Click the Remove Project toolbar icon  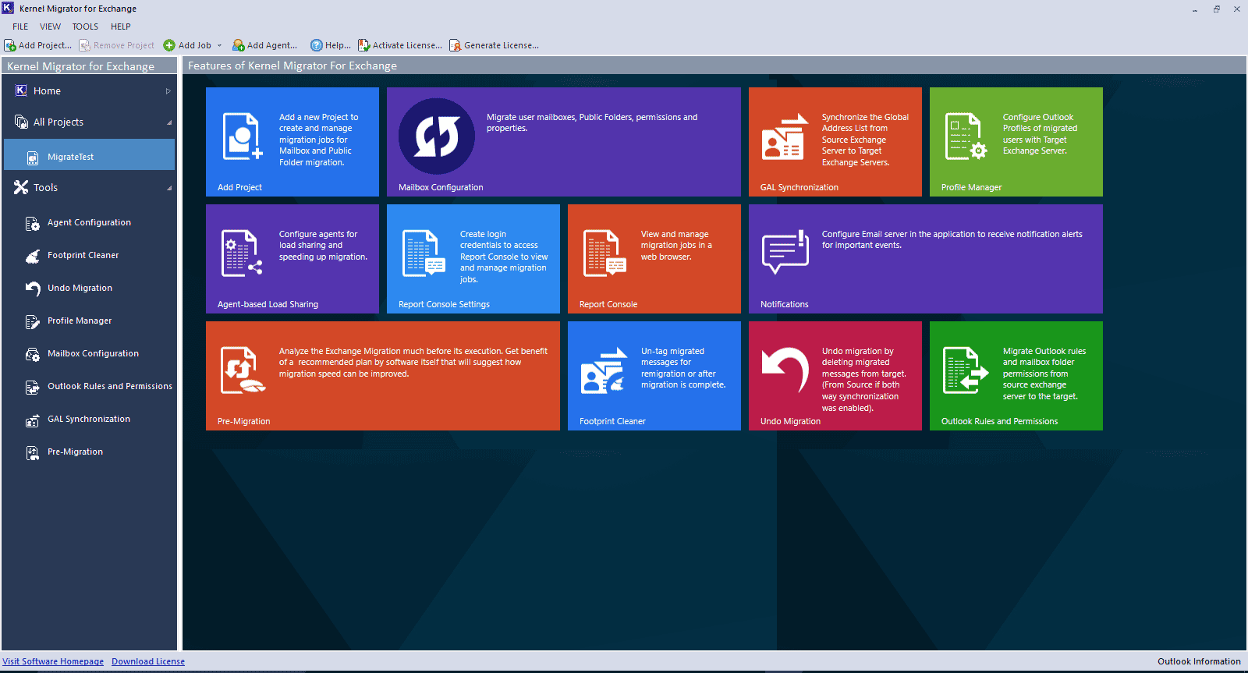(x=85, y=45)
